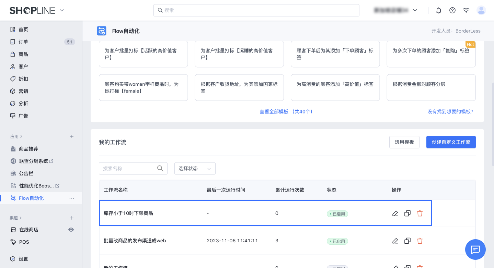Open the help question mark icon
The height and width of the screenshot is (268, 494).
coord(452,10)
